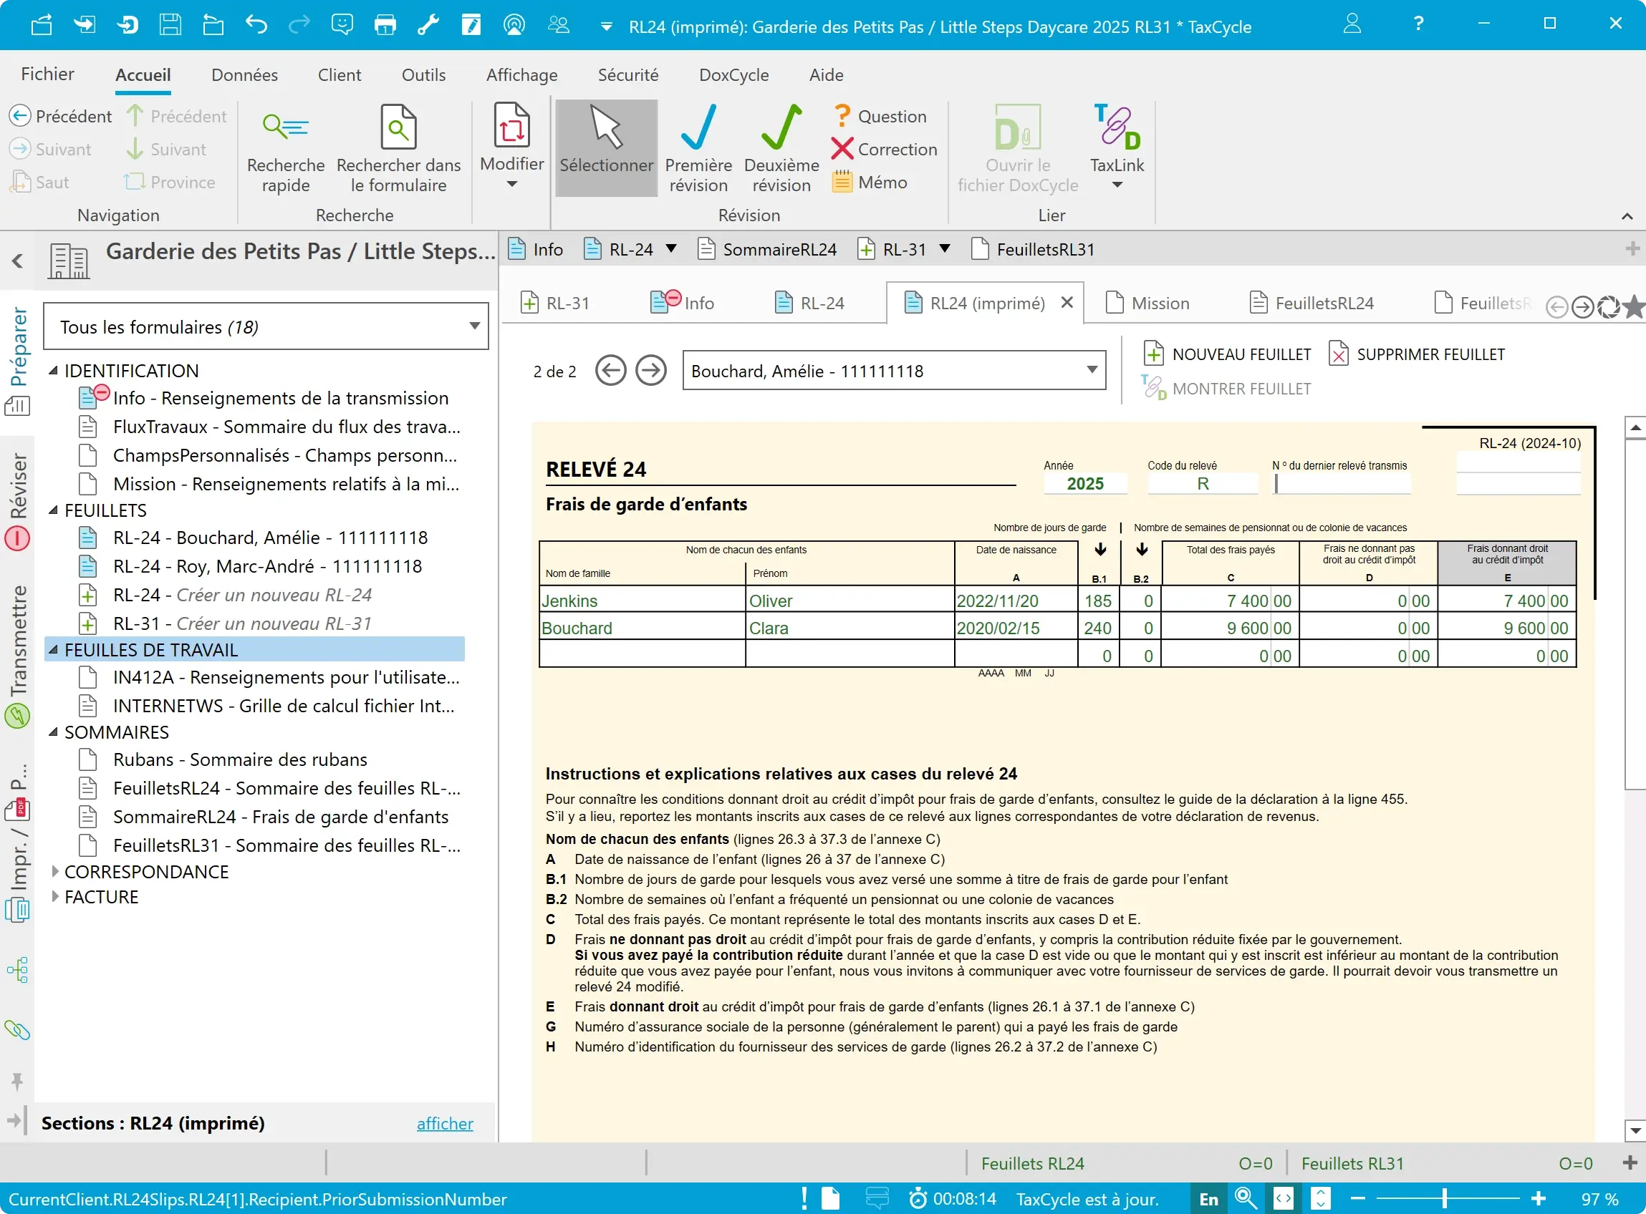
Task: Open the Tous les formulaires dropdown
Action: [x=474, y=326]
